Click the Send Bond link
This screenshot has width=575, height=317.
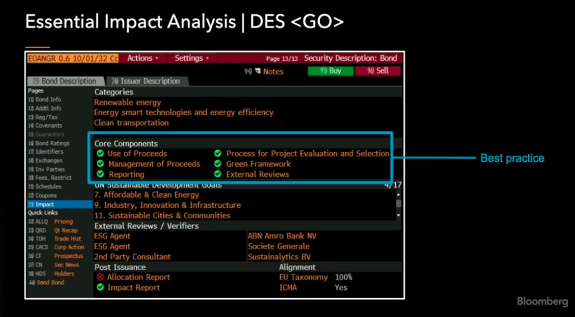47,283
